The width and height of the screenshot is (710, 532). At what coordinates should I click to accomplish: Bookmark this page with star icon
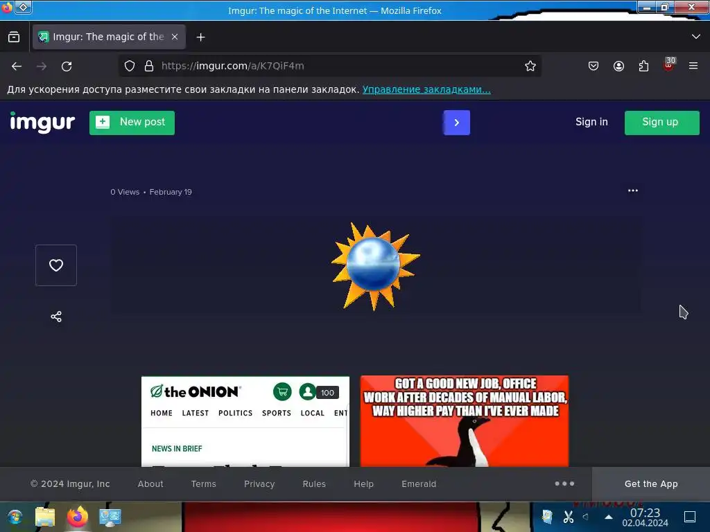530,66
